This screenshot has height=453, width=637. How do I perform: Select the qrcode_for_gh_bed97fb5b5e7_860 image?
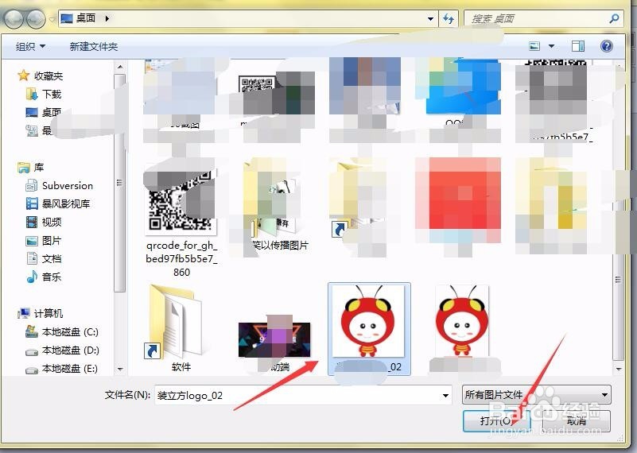click(181, 220)
